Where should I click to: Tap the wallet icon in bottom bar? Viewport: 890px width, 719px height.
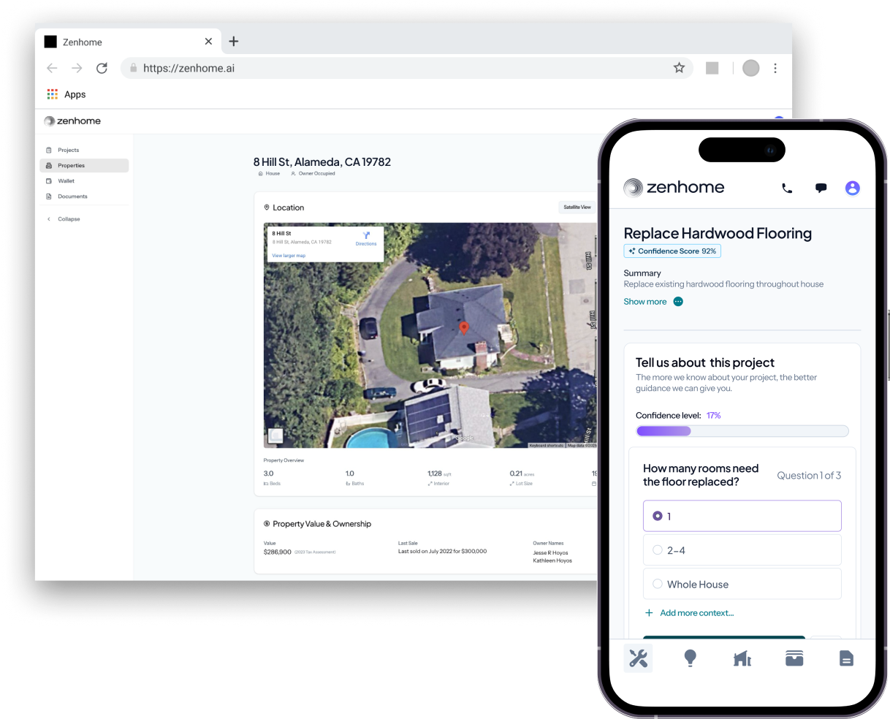click(794, 658)
